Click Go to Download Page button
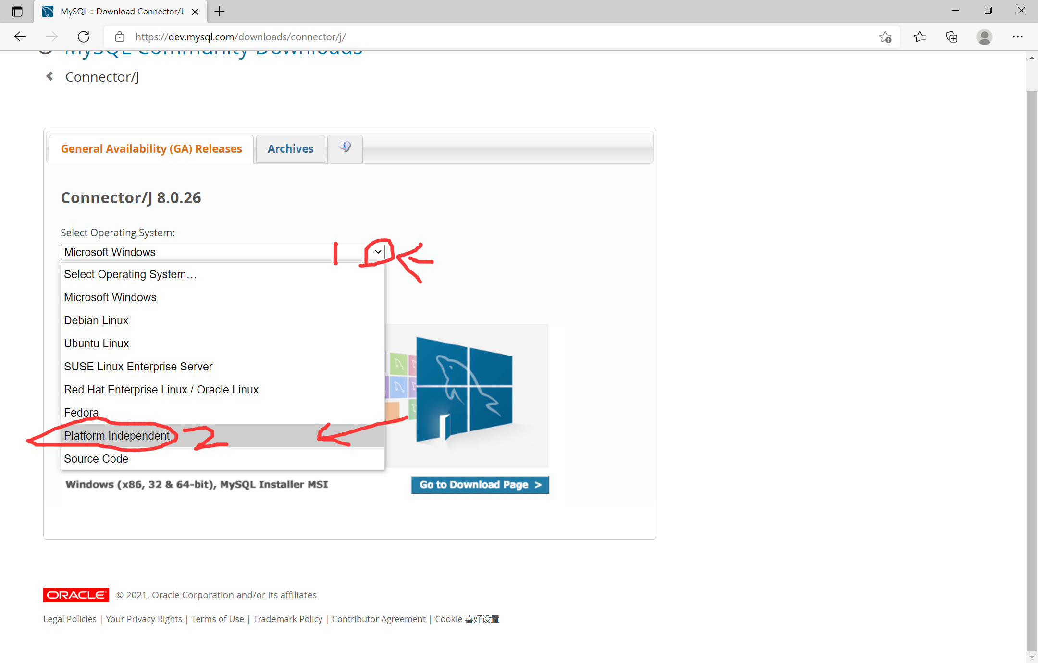 pyautogui.click(x=481, y=485)
